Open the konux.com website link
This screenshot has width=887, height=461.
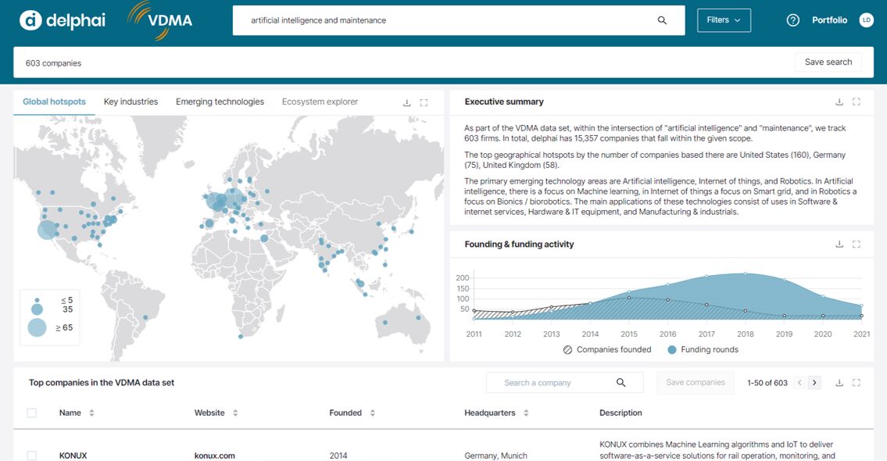pyautogui.click(x=215, y=456)
